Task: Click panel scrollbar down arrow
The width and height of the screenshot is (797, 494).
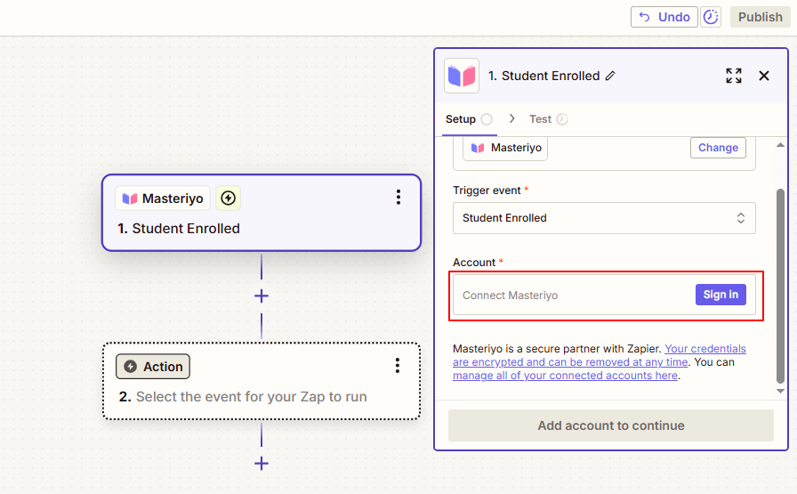Action: click(x=780, y=391)
